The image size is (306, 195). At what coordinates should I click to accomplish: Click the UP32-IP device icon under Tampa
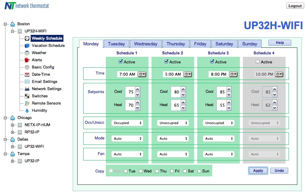coord(20,161)
